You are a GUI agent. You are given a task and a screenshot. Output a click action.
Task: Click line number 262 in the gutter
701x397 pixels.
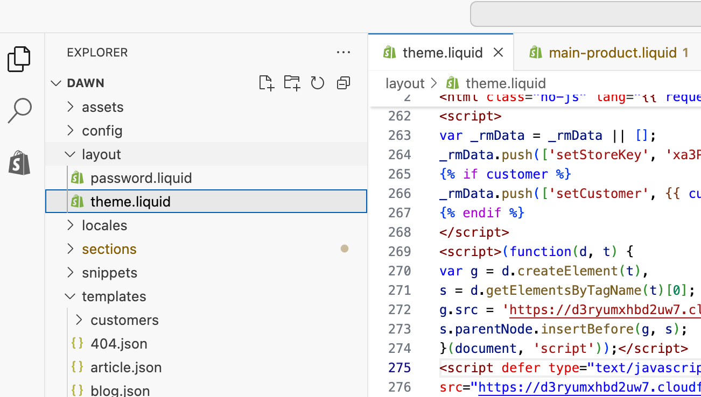tap(399, 116)
